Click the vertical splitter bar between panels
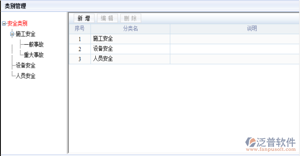This screenshot has width=300, height=156. [x=68, y=83]
